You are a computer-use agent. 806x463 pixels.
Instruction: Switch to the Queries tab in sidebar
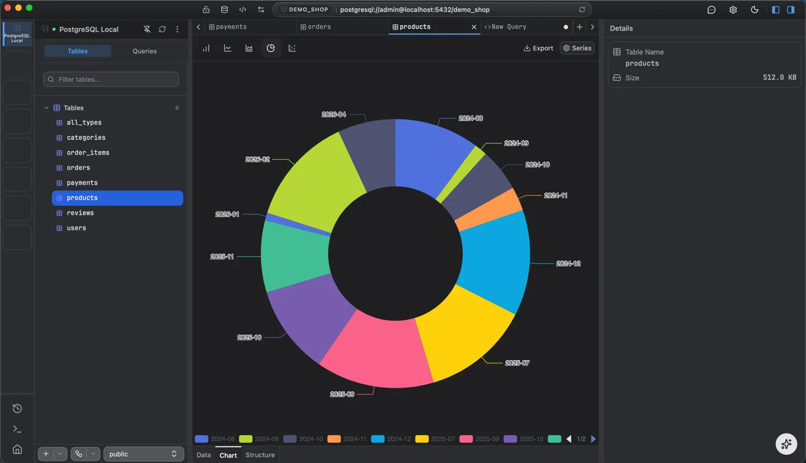(144, 51)
